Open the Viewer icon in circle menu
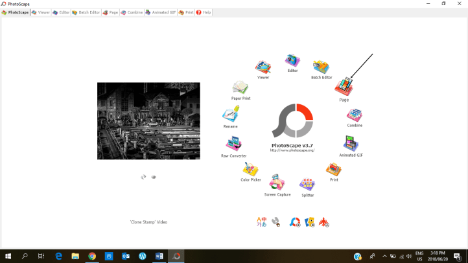The width and height of the screenshot is (468, 263). 263,67
